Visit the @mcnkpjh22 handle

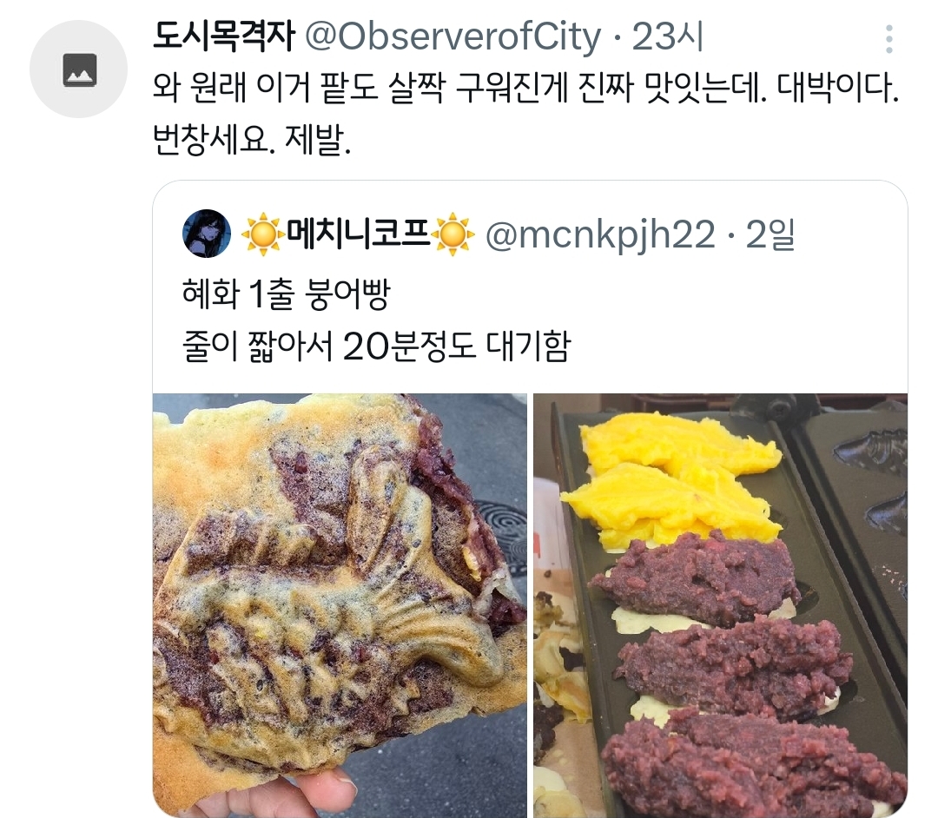[x=600, y=234]
